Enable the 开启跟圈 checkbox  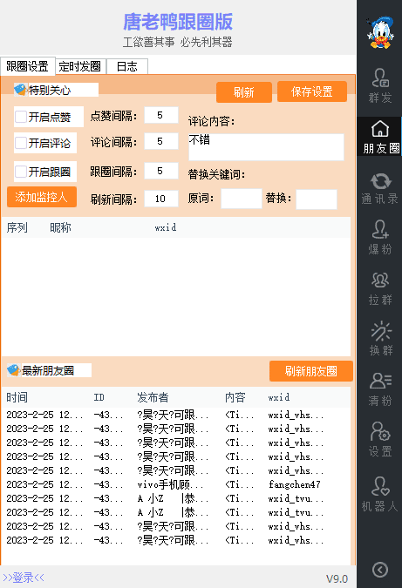point(21,172)
